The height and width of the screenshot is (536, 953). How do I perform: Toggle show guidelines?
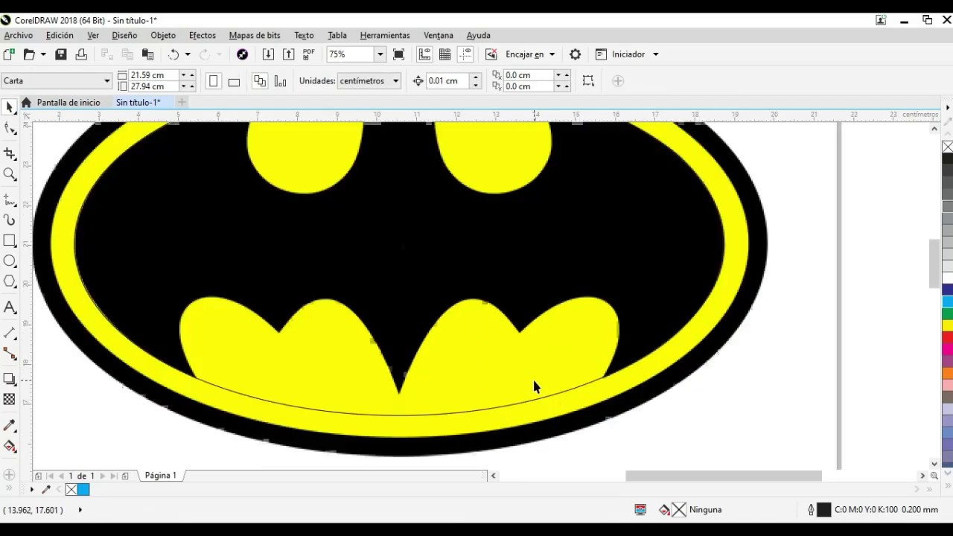click(465, 54)
